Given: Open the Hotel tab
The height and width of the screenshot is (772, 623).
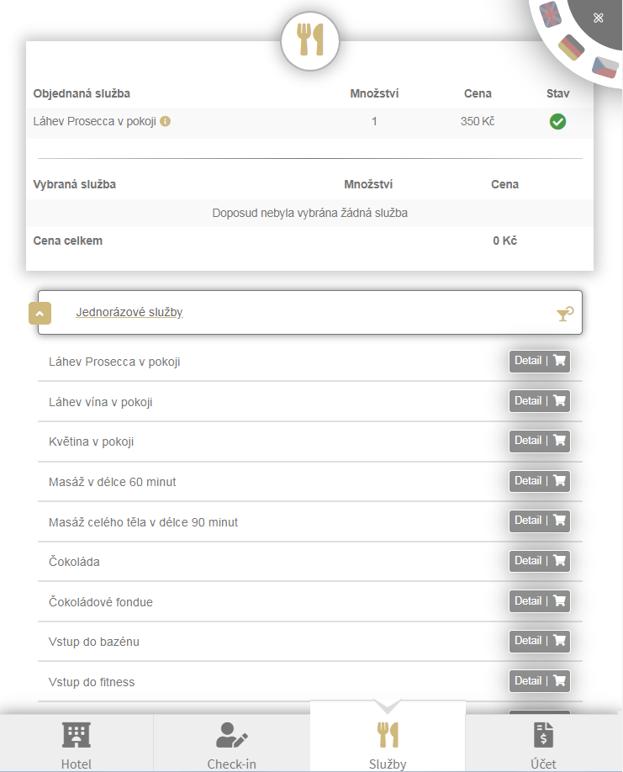Looking at the screenshot, I should (77, 744).
